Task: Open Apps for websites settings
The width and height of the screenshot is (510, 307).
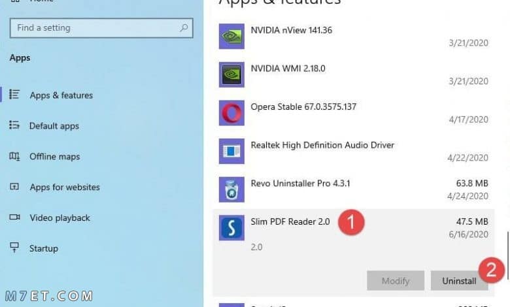Action: click(x=65, y=187)
